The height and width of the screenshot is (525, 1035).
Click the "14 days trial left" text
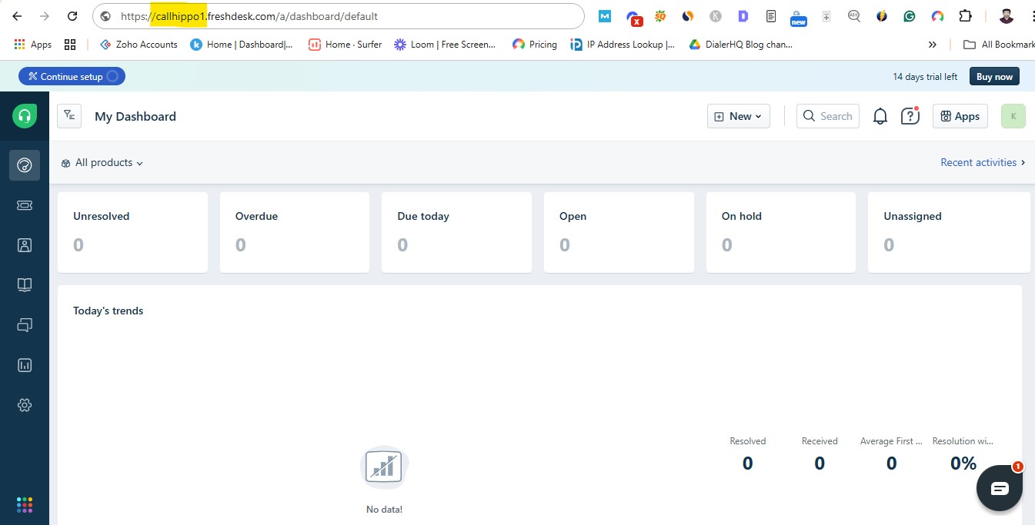(925, 76)
